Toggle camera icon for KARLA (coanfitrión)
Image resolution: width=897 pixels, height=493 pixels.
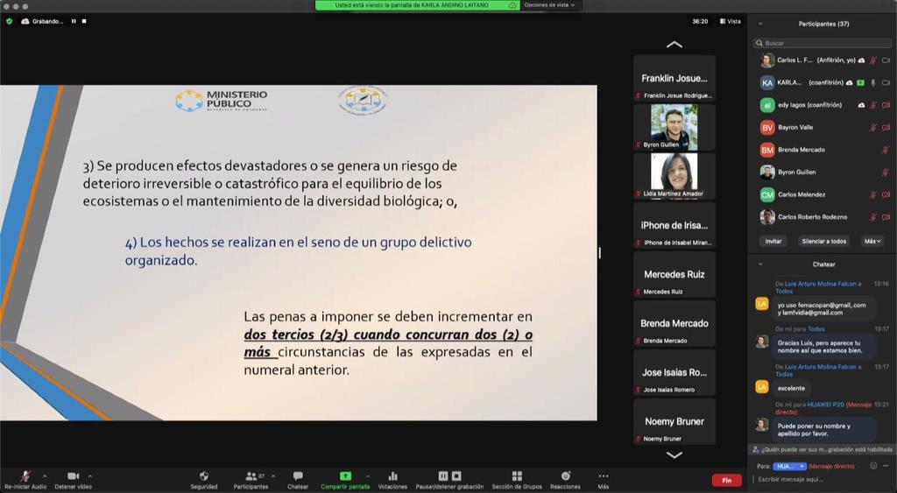pos(886,82)
